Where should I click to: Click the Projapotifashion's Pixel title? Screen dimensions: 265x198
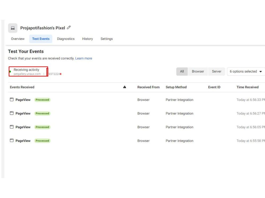(x=43, y=28)
